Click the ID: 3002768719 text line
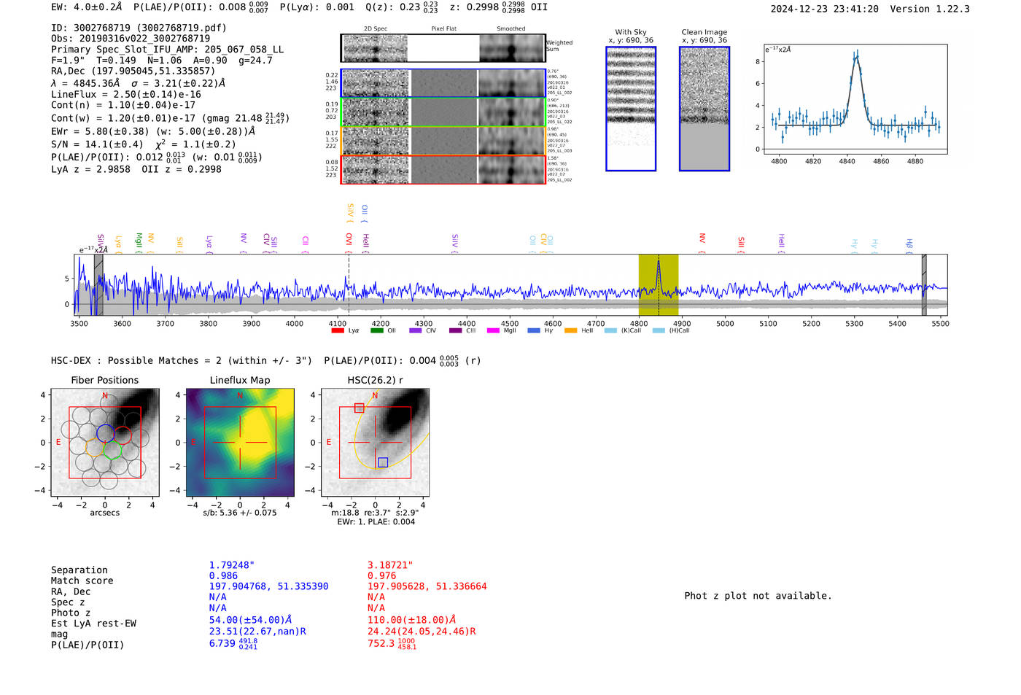The height and width of the screenshot is (695, 1021). pyautogui.click(x=139, y=28)
